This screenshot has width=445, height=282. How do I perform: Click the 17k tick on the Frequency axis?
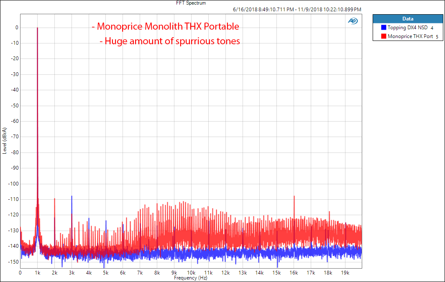(x=311, y=273)
